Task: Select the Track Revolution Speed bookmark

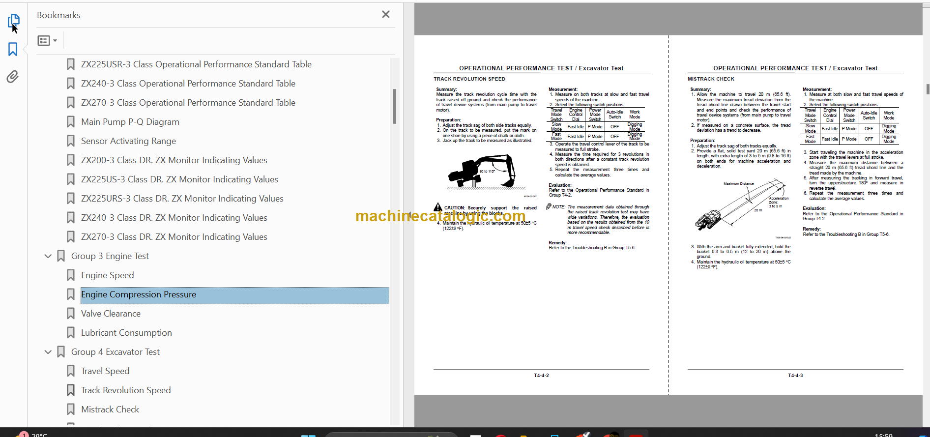Action: [x=126, y=390]
